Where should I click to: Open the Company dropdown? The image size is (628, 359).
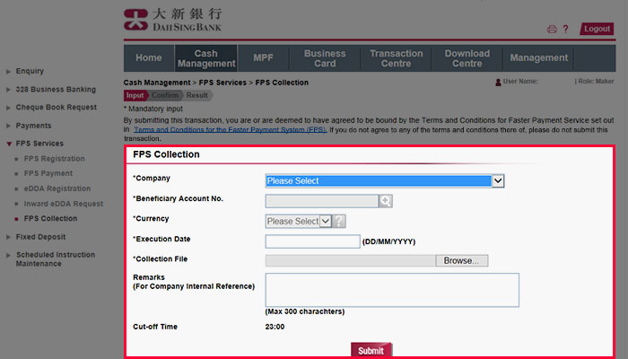point(385,181)
